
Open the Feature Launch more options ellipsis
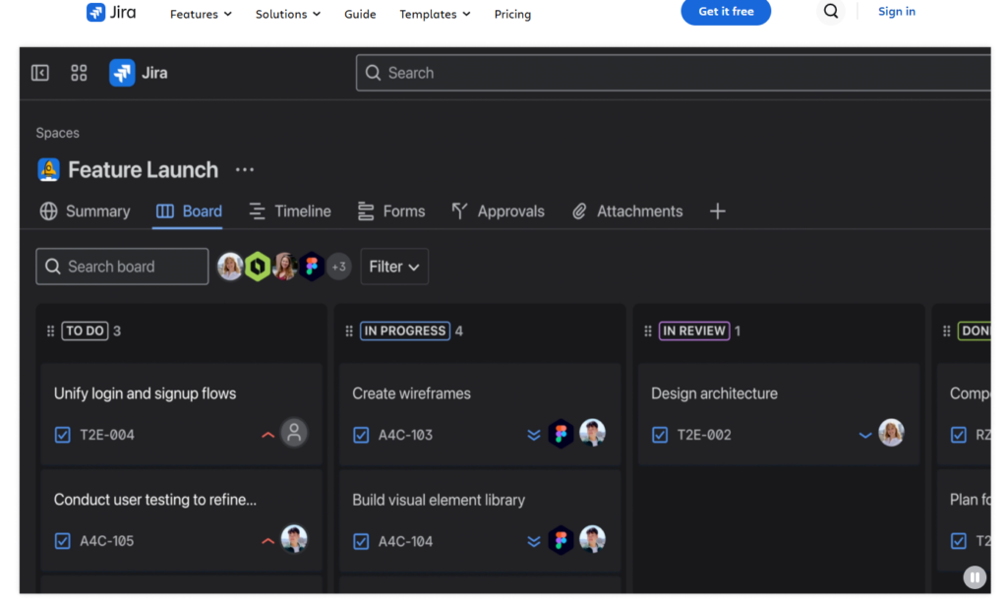(x=245, y=169)
